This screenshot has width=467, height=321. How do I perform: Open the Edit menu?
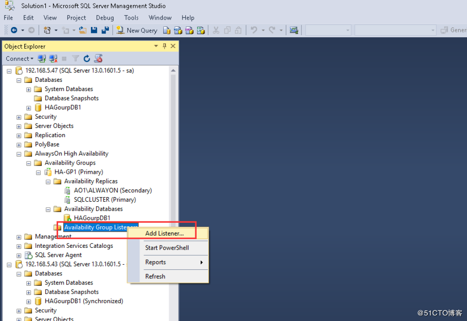pos(28,17)
